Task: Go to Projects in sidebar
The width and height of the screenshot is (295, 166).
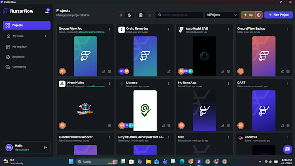Action: (27, 25)
